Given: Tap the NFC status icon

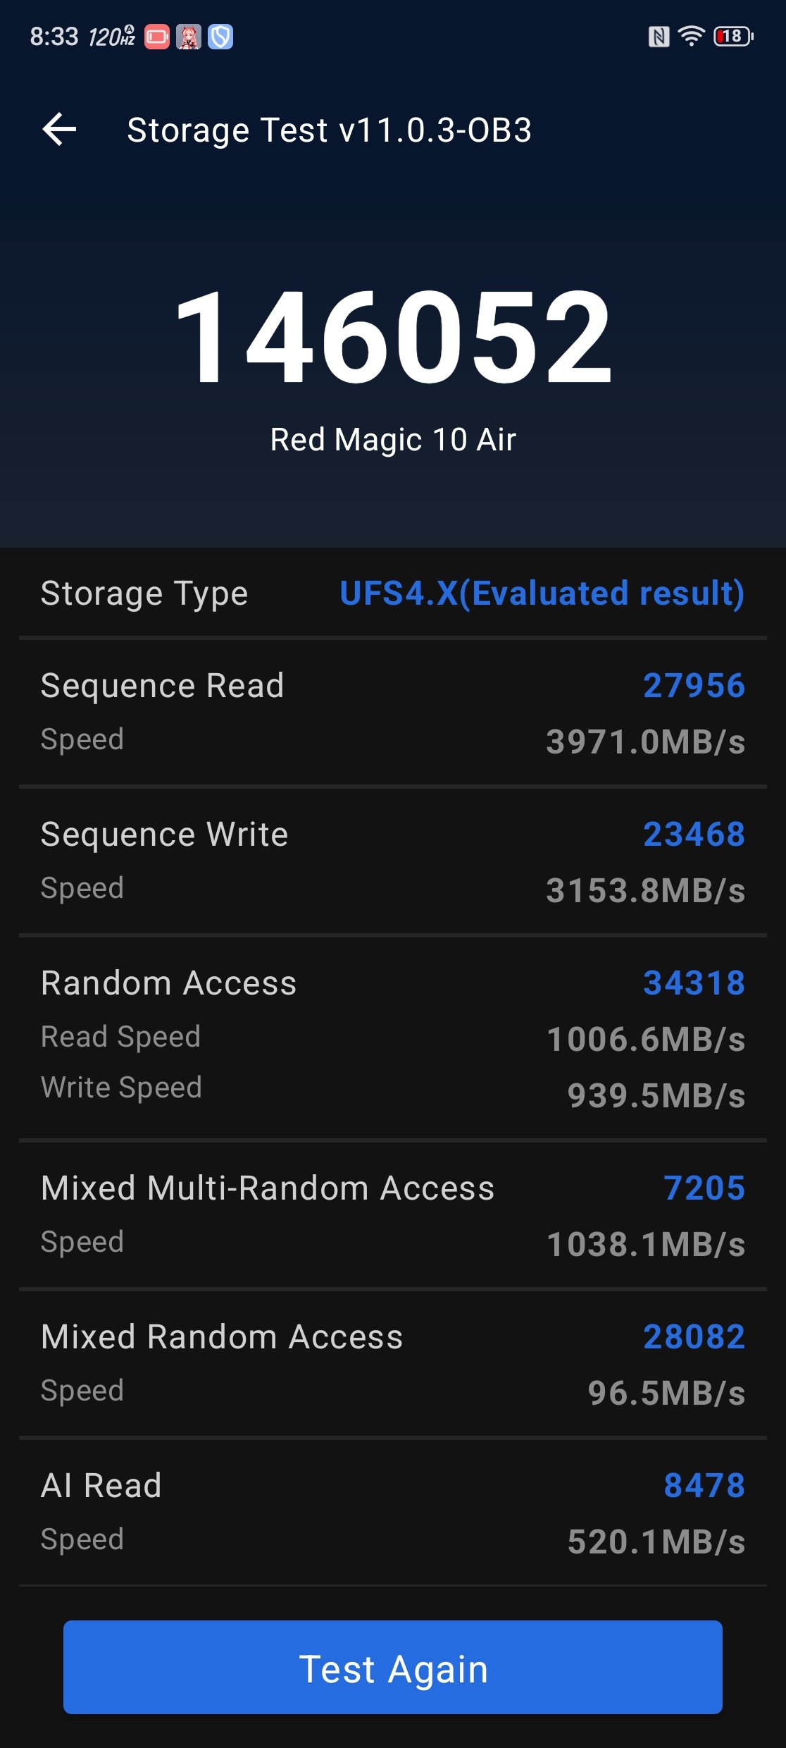Looking at the screenshot, I should click(x=659, y=37).
